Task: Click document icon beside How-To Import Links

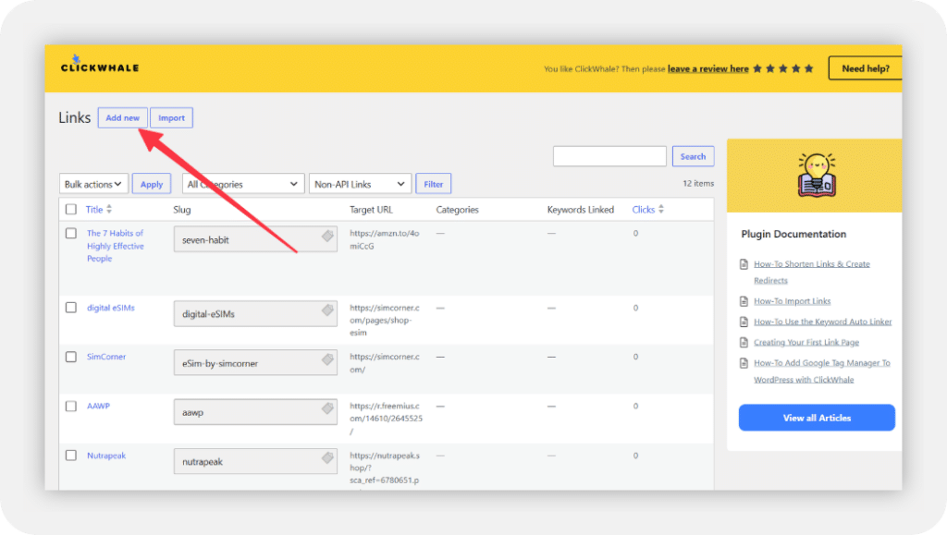Action: pyautogui.click(x=744, y=301)
